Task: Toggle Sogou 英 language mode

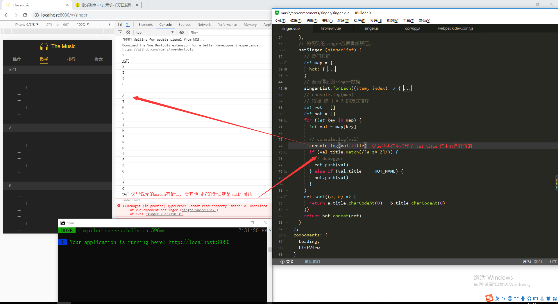Action: pyautogui.click(x=497, y=298)
